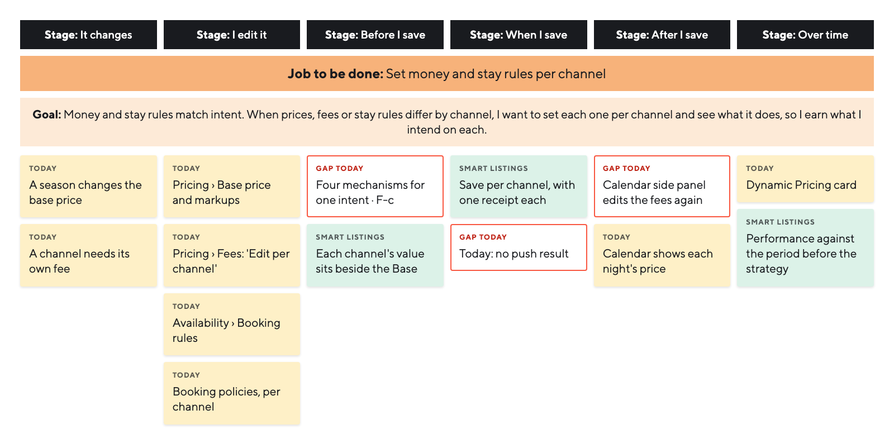The image size is (894, 448).
Task: Open 'Performance against the period before the strategy' card
Action: tap(805, 248)
